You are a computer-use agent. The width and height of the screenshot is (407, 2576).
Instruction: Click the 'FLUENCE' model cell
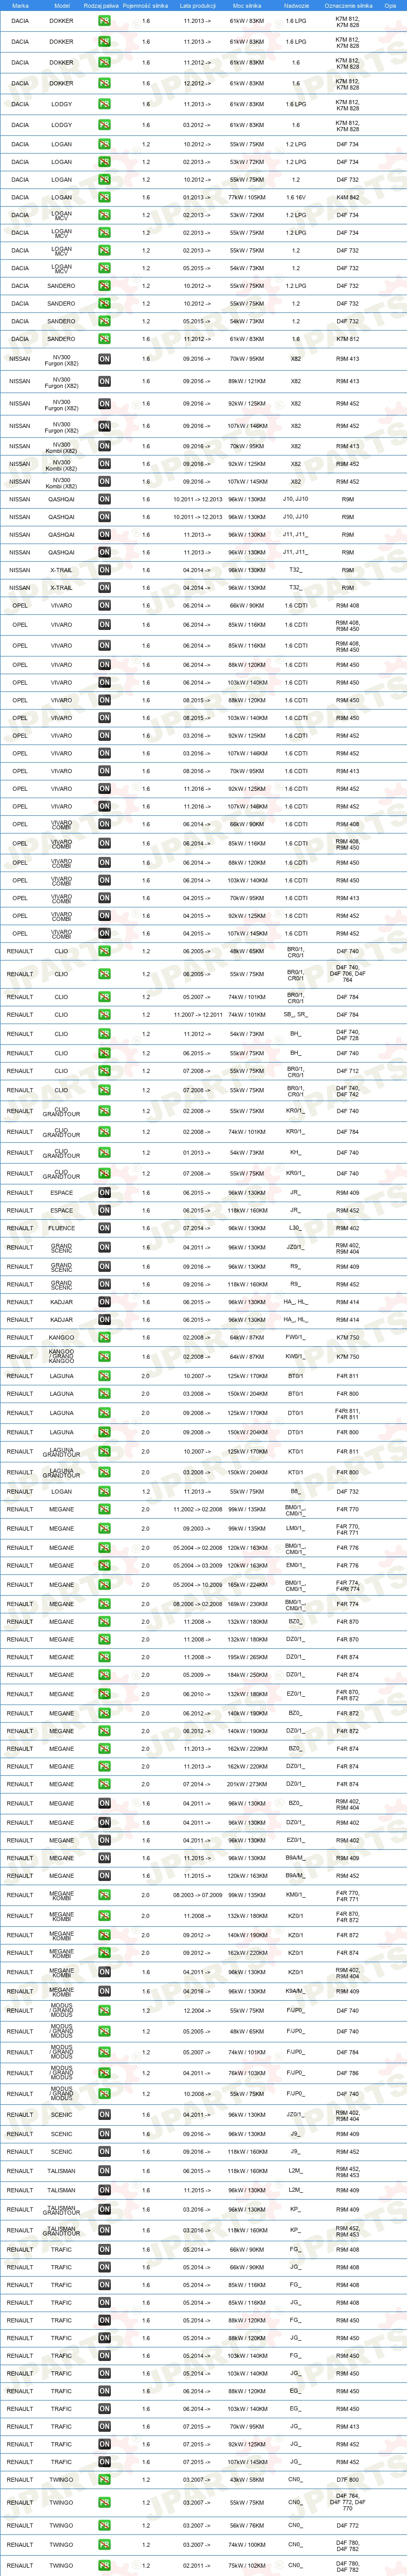61,1228
